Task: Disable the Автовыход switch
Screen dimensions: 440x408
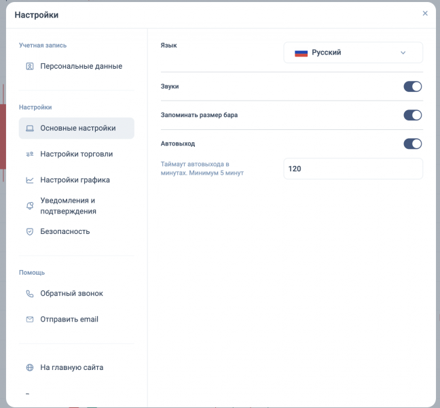Action: [x=413, y=143]
